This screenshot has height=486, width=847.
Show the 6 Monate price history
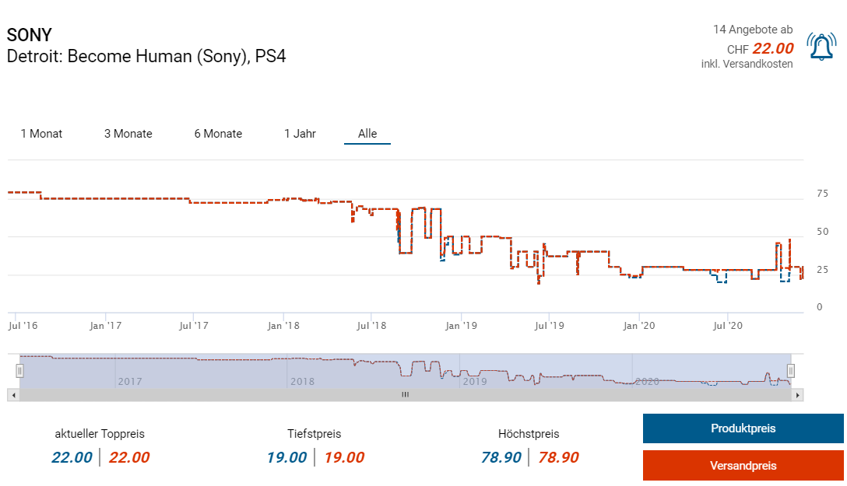pyautogui.click(x=218, y=134)
